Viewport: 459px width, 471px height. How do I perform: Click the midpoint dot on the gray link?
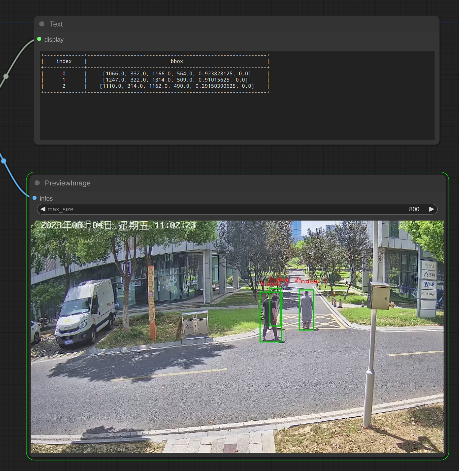pos(6,76)
